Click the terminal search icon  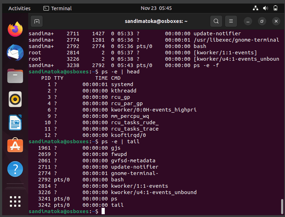[x=216, y=21]
